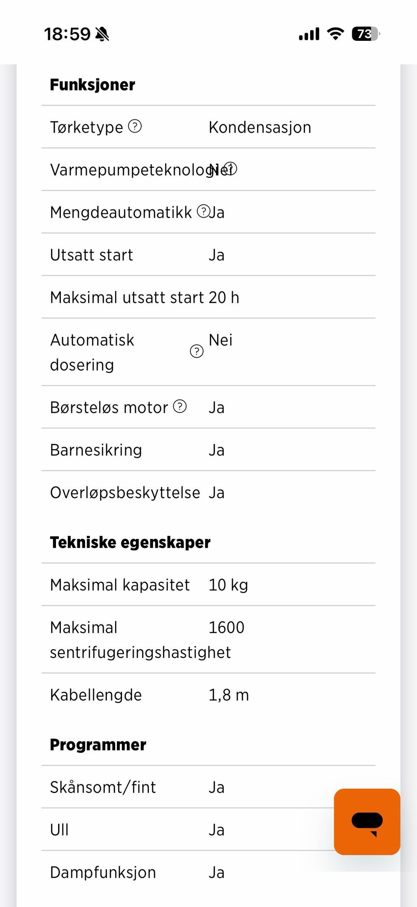417x907 pixels.
Task: Tap the Maksimal kapasitet 10 kg row
Action: [208, 585]
